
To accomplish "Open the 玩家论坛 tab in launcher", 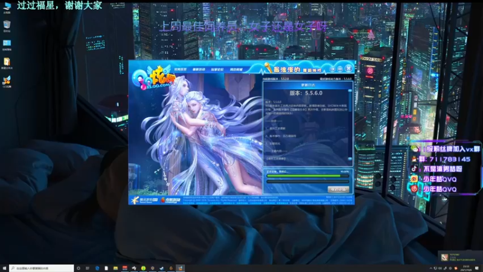I will click(217, 70).
